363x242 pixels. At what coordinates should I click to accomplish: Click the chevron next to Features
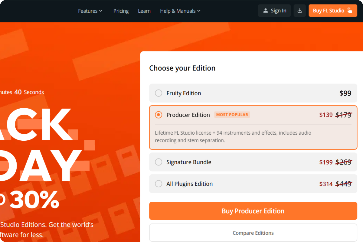(101, 11)
